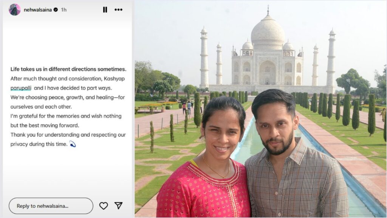Screen dimensions: 387x218
Task: Click 'Thank you for understanding' sentence
Action: (68, 135)
